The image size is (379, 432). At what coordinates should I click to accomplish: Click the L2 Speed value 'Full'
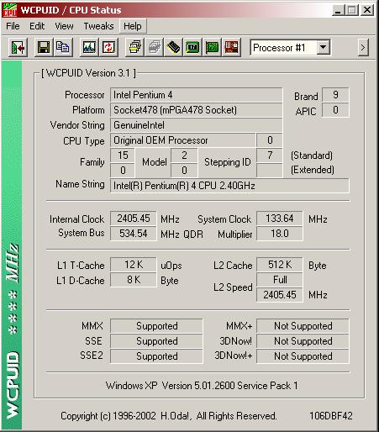[280, 280]
